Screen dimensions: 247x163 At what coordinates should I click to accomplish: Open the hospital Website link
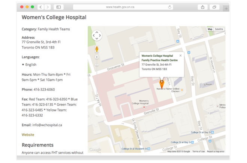28,135
